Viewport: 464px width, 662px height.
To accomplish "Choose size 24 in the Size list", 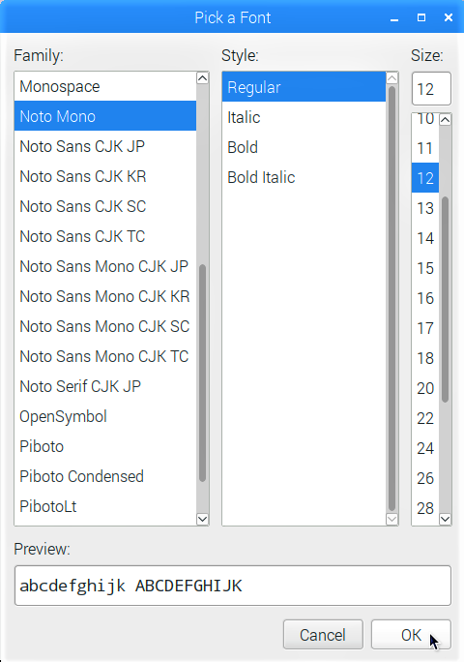I will click(425, 448).
